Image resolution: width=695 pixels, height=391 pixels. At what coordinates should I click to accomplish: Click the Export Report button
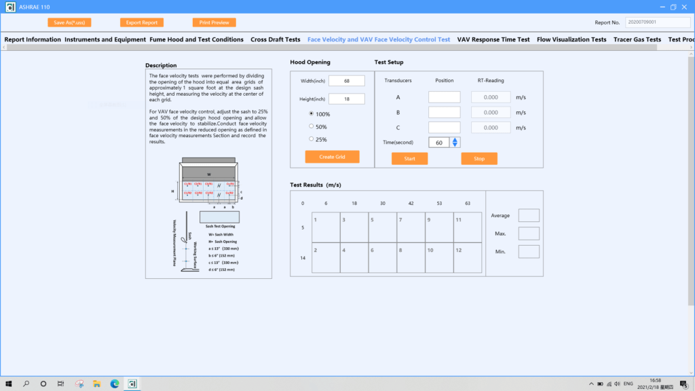141,22
